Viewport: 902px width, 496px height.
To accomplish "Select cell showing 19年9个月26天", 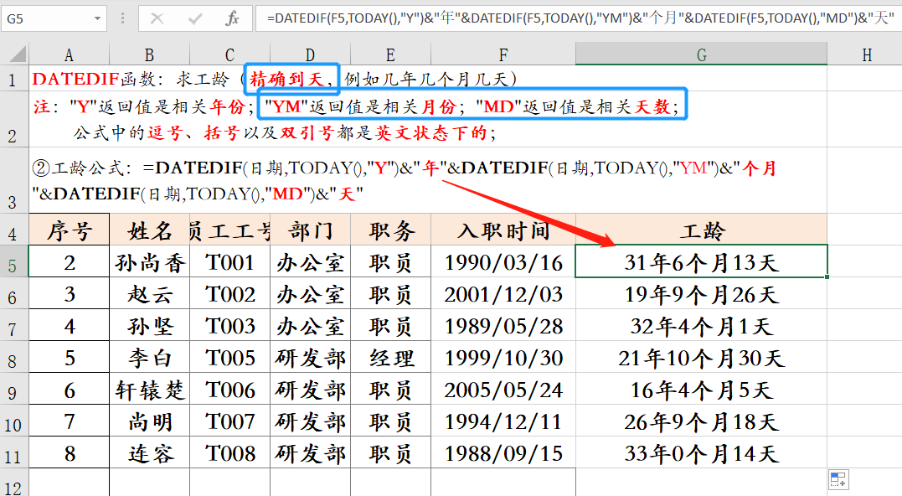I will click(701, 293).
